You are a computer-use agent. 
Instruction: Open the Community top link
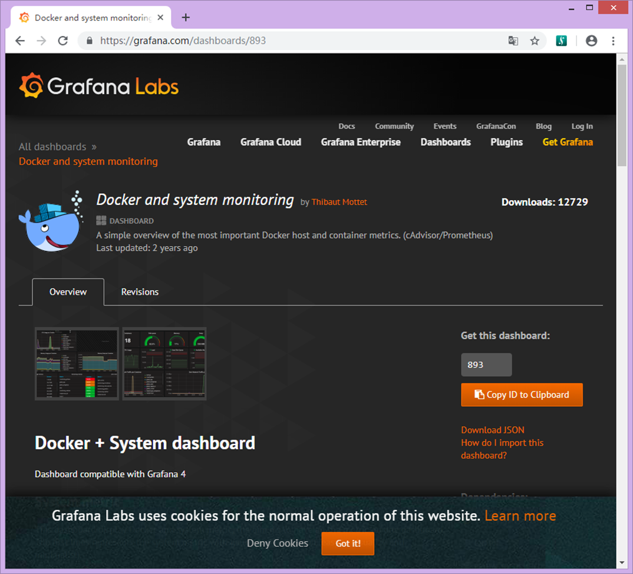[x=394, y=126]
